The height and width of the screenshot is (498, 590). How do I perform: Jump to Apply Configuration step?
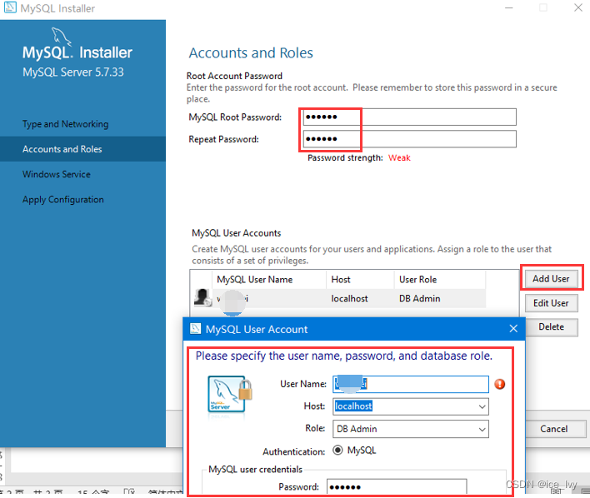(x=62, y=199)
